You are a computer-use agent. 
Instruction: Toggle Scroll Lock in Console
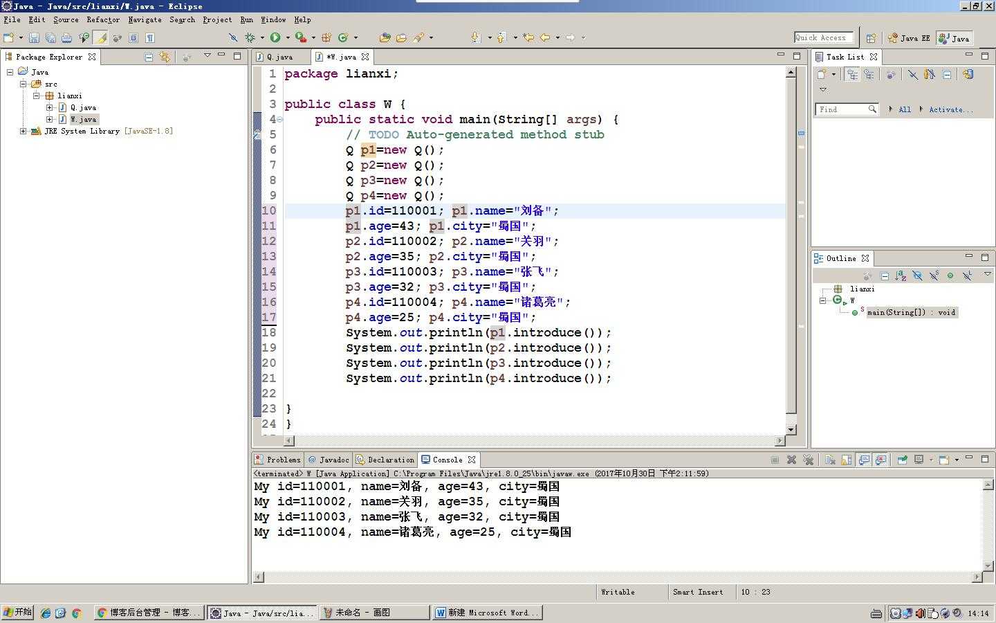coord(846,460)
